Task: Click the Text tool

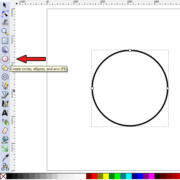Action: tap(5, 113)
